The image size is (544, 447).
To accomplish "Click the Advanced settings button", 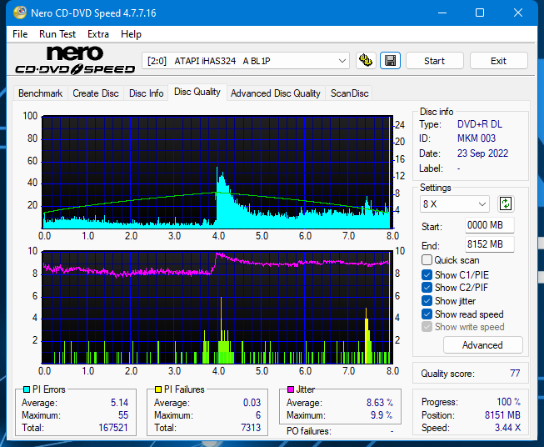I will [x=482, y=345].
